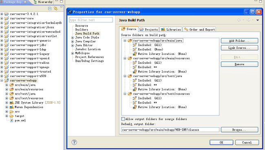Collapse cas-server-webapp/src/main/resources build path node
Image resolution: width=265 pixels, height=150 pixels.
[125, 58]
